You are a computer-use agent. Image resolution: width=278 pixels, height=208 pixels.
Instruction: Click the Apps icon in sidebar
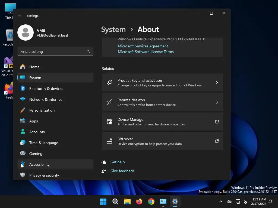(23, 121)
